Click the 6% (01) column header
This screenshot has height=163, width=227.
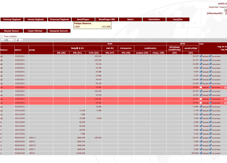click(x=77, y=53)
